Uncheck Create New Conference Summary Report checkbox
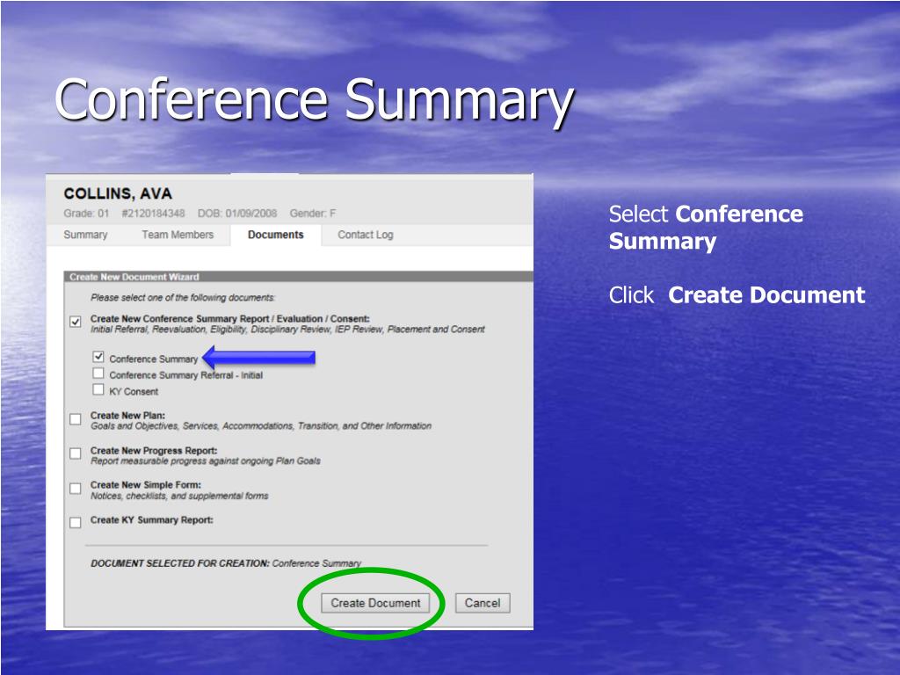Screen dimensions: 900x675 [x=76, y=322]
